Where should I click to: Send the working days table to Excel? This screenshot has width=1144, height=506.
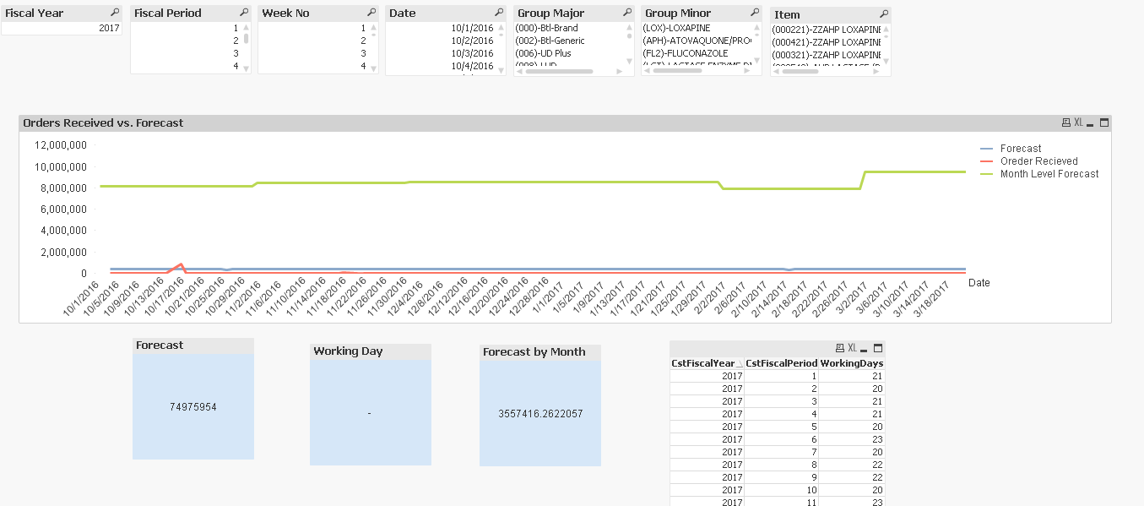[x=852, y=348]
